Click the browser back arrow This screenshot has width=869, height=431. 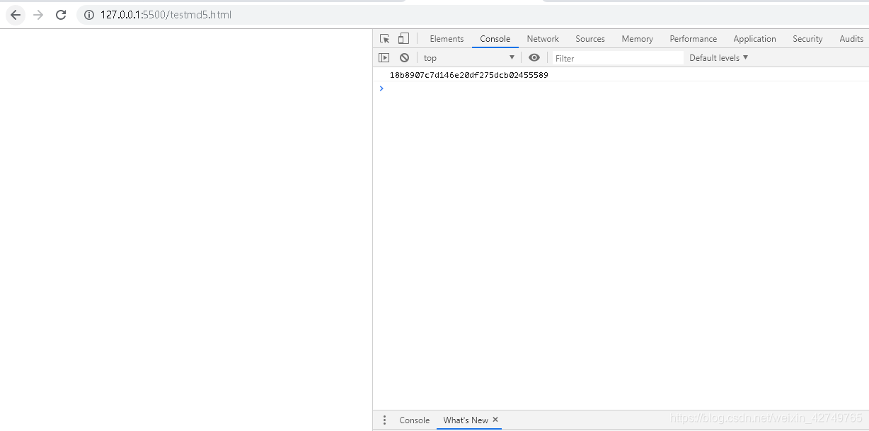[16, 13]
